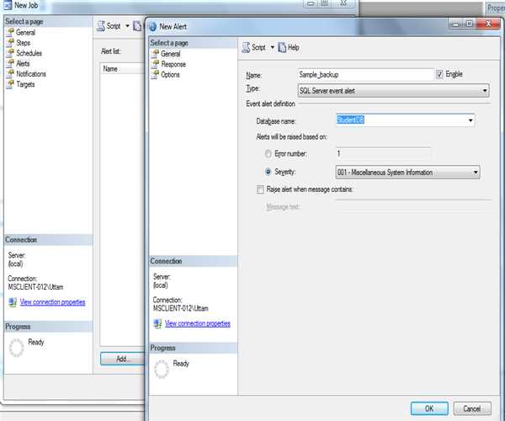
Task: Click View connection properties in New Alert
Action: (x=198, y=323)
